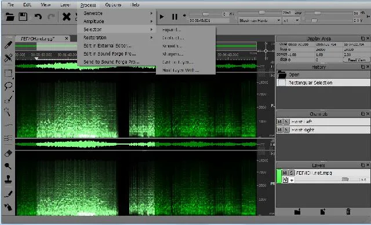Solo the Front Left channel

point(286,122)
